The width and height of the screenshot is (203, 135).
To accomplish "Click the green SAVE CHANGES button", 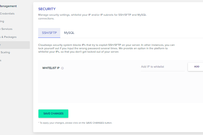I will click(x=53, y=113).
